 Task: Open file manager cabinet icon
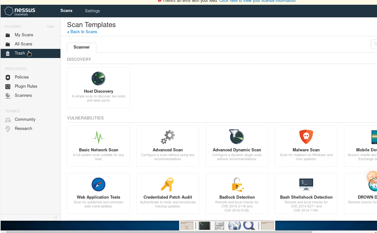pos(219,226)
